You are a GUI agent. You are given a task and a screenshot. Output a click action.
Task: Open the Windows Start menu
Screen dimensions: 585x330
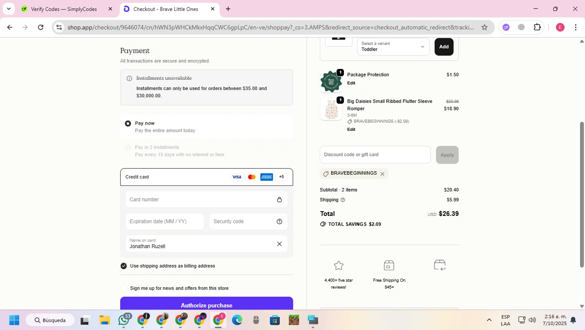[x=14, y=320]
